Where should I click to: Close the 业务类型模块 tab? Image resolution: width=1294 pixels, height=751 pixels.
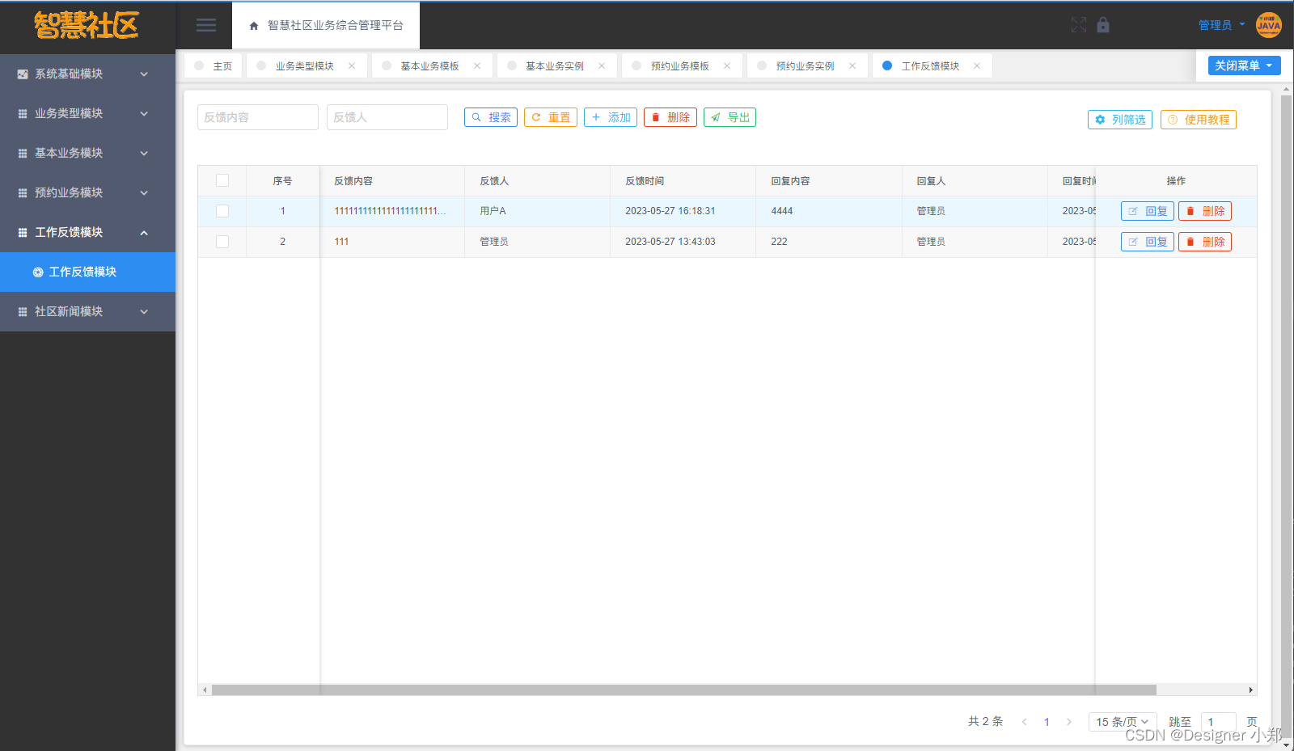(x=352, y=66)
